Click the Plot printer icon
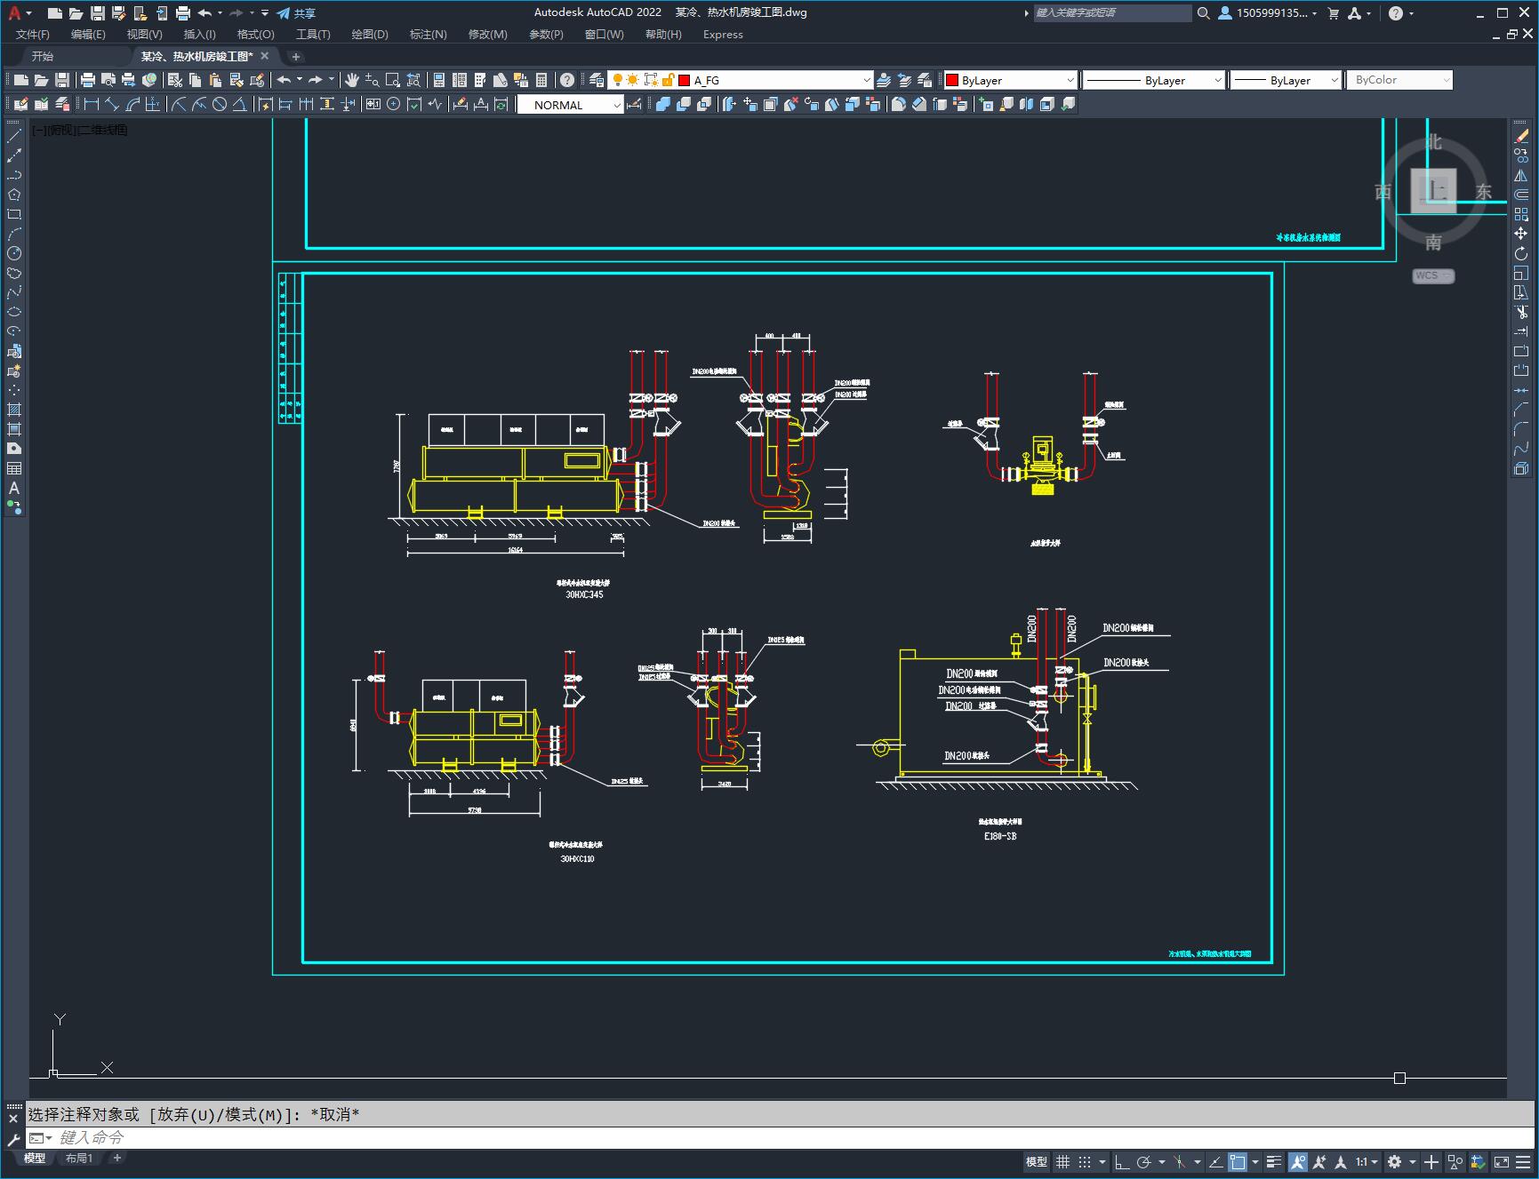 (88, 80)
